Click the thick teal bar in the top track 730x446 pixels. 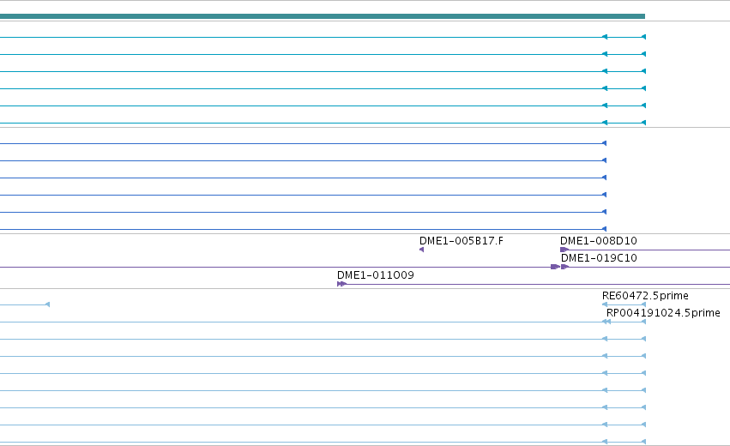pyautogui.click(x=323, y=16)
